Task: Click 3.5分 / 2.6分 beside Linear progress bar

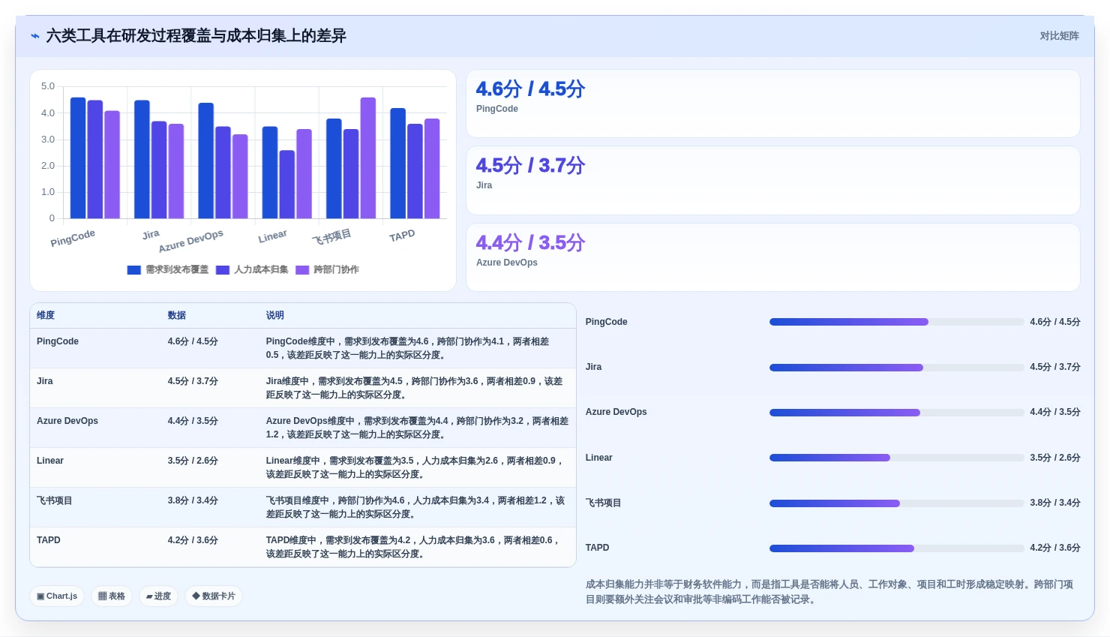Action: (x=1054, y=458)
